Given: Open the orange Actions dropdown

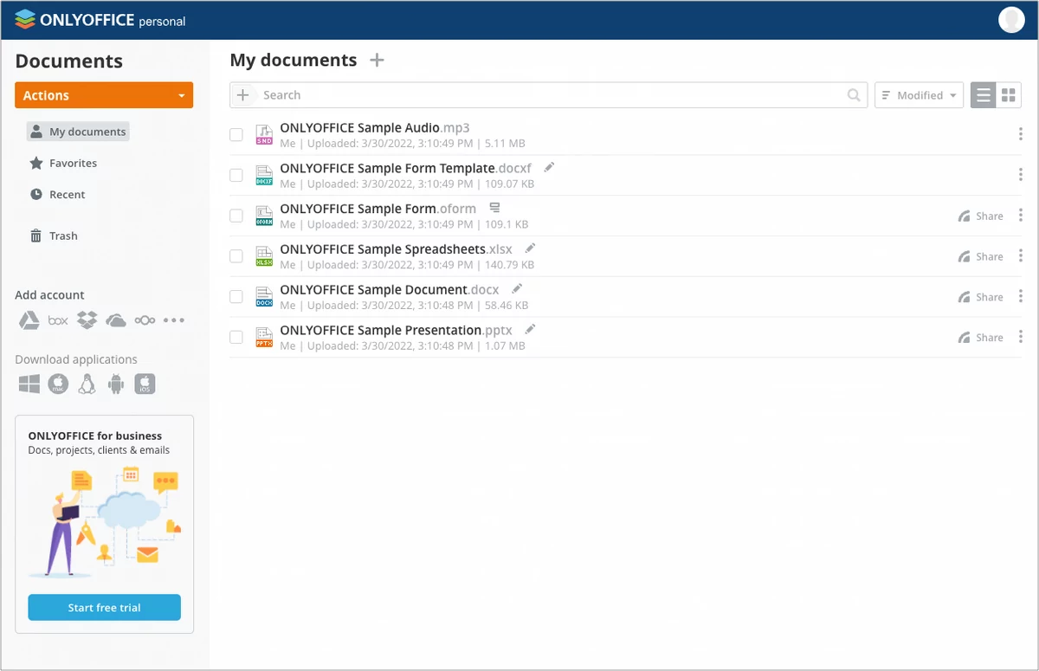Looking at the screenshot, I should (x=104, y=95).
